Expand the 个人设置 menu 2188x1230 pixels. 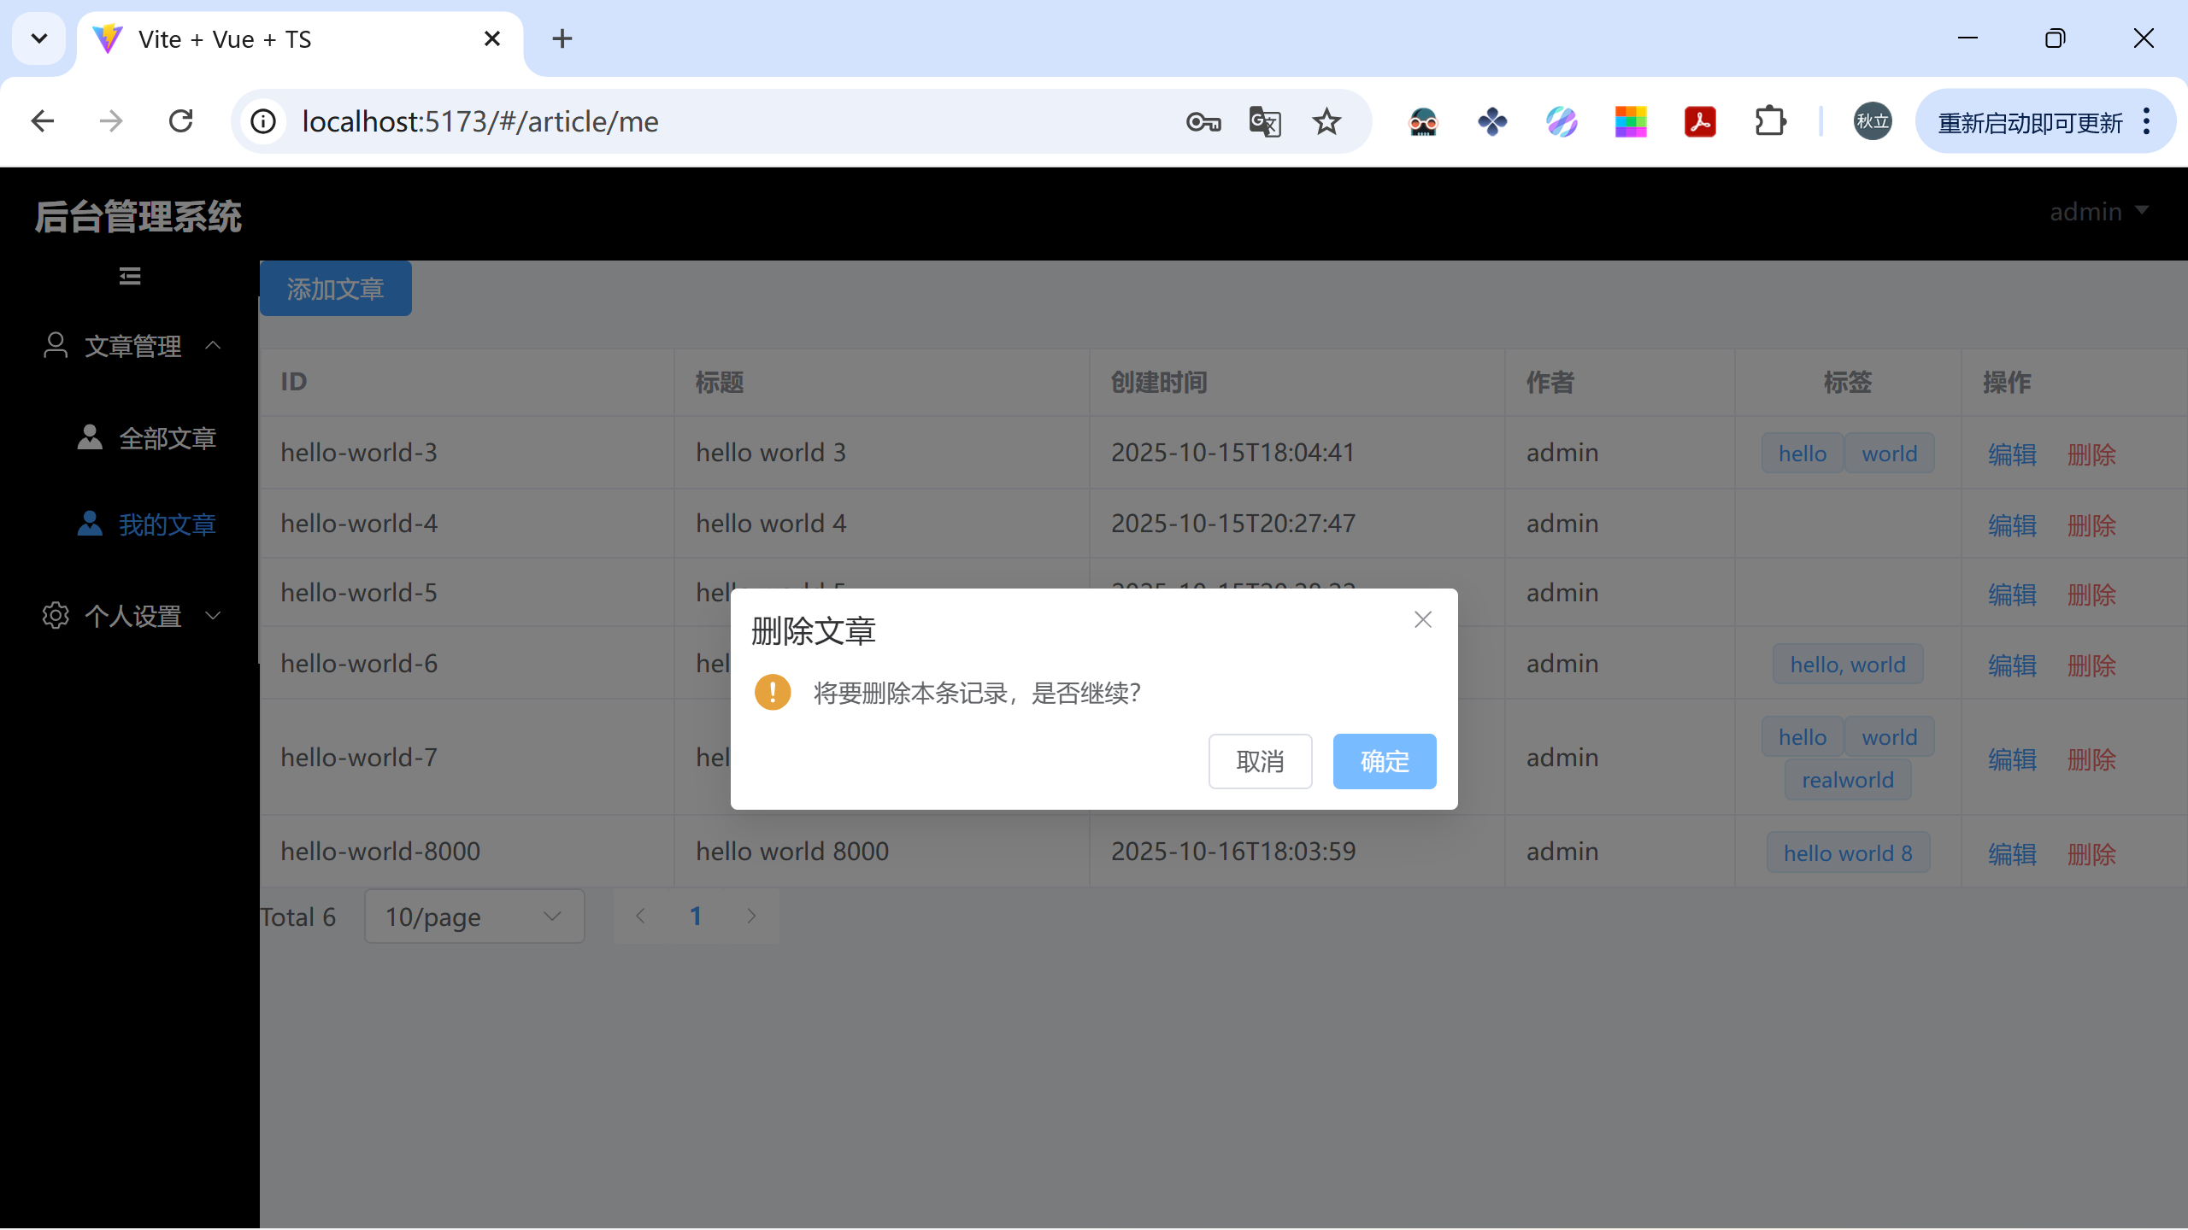point(132,616)
